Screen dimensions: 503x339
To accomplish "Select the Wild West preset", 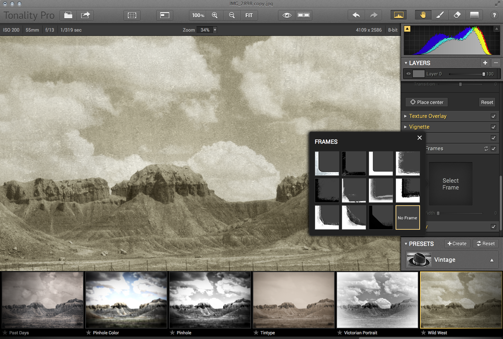I will tap(461, 300).
